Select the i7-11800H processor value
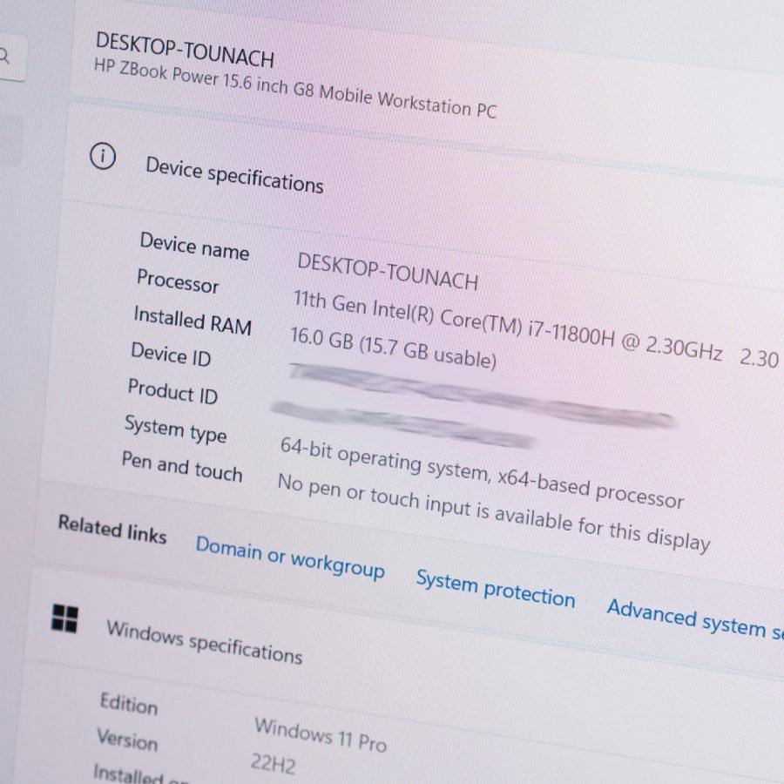This screenshot has width=784, height=784. [x=536, y=325]
